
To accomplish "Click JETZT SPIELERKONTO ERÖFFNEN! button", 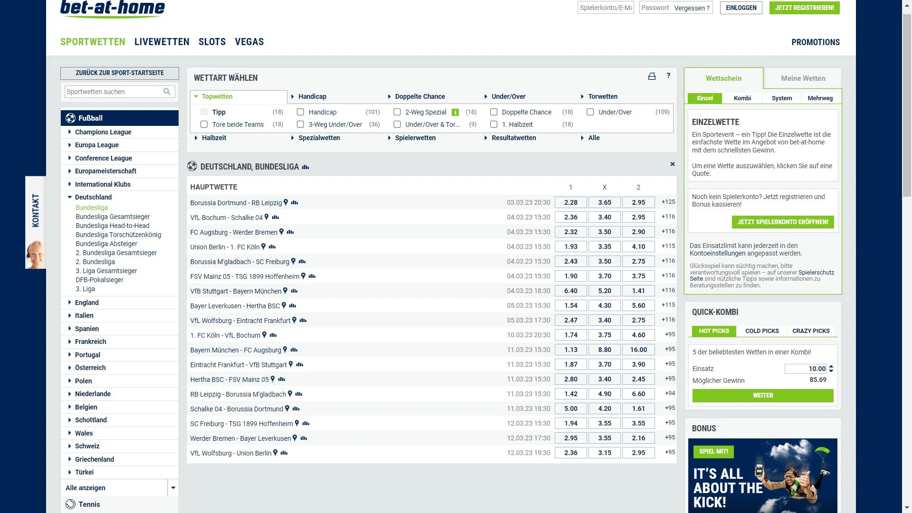I will click(x=783, y=222).
